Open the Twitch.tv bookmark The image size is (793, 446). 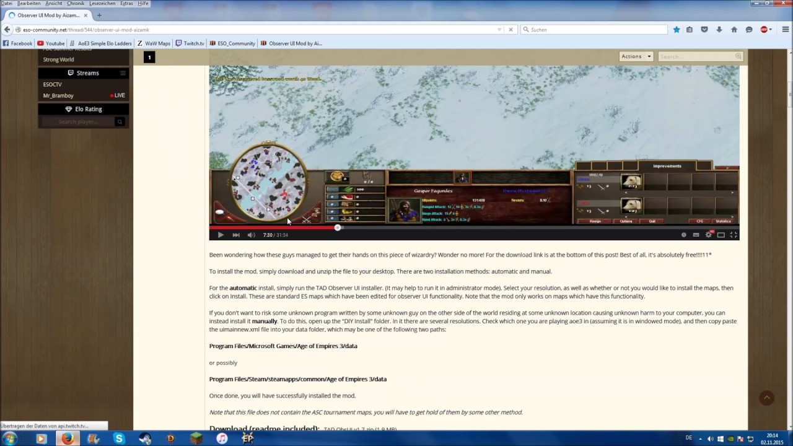click(x=190, y=43)
